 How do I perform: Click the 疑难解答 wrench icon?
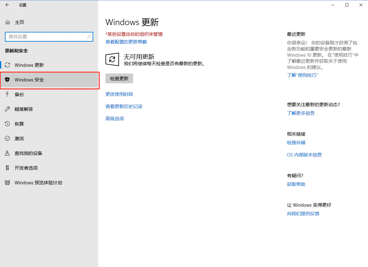point(8,109)
